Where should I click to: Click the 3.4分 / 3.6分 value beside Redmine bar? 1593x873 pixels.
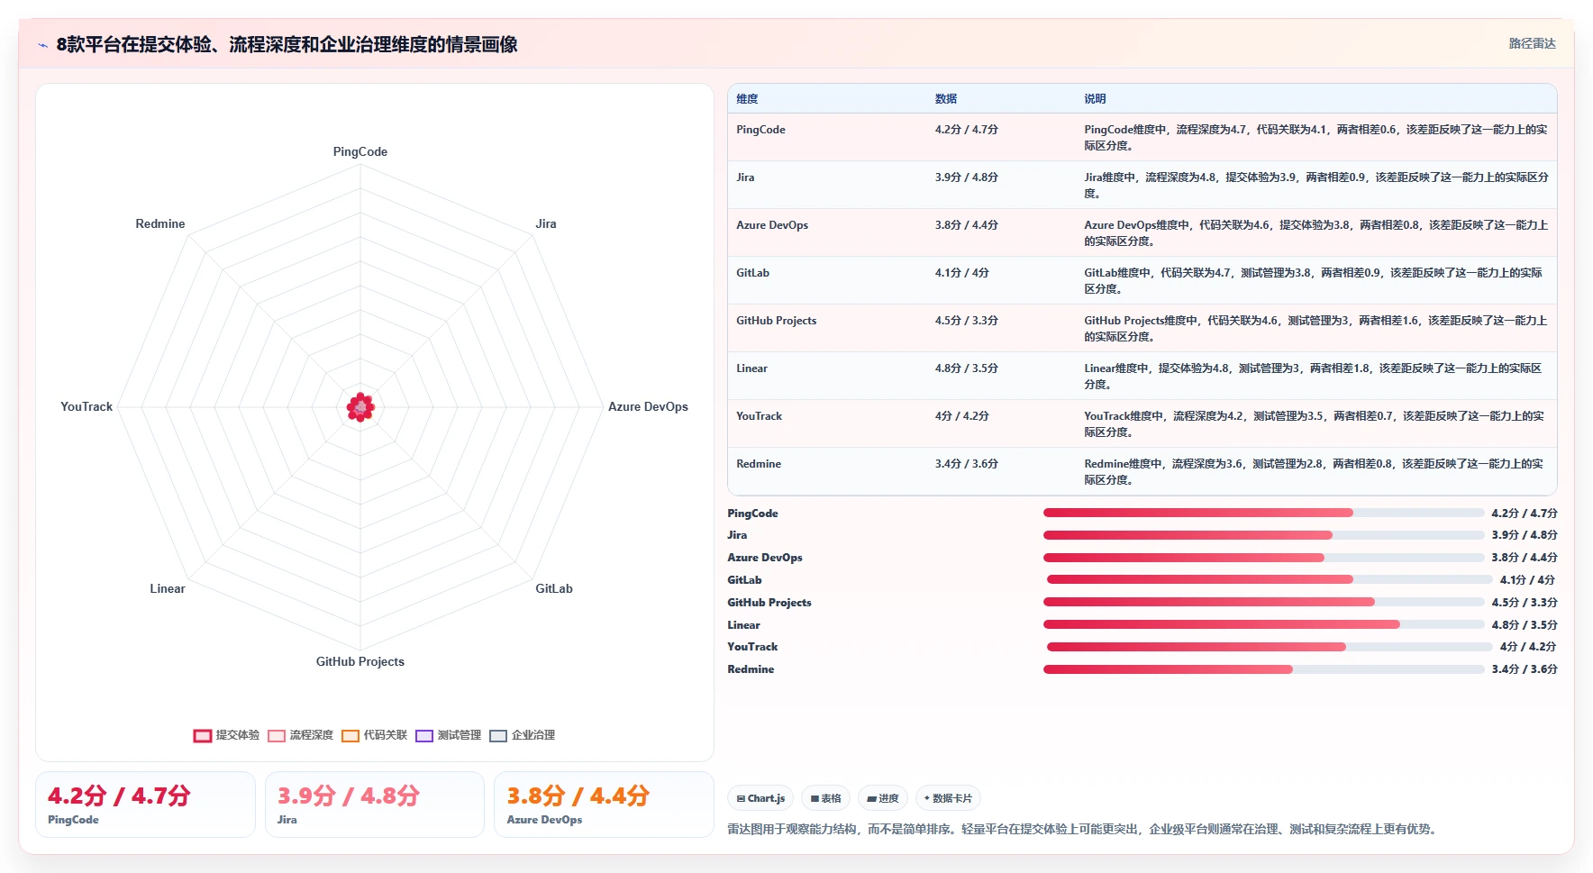pyautogui.click(x=1525, y=669)
